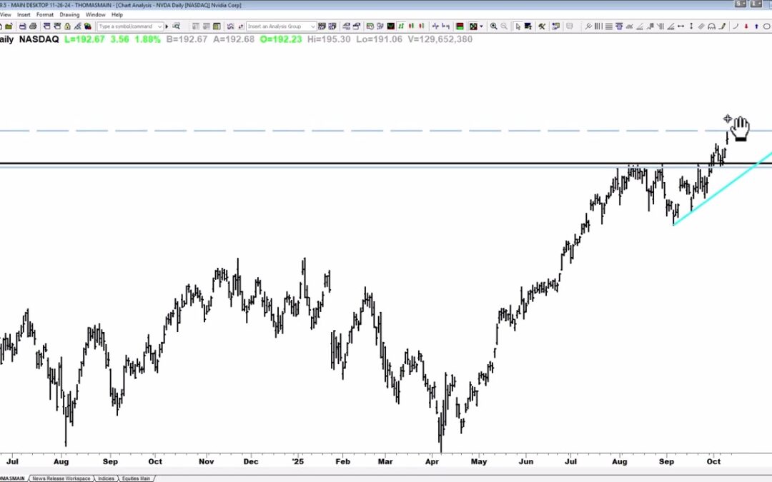Screen dimensions: 772x482
Task: Select the horizontal double-arrow drawing tool
Action: tap(681, 26)
